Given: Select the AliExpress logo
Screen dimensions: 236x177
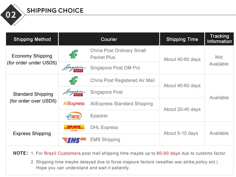Looking at the screenshot, I should [74, 104].
